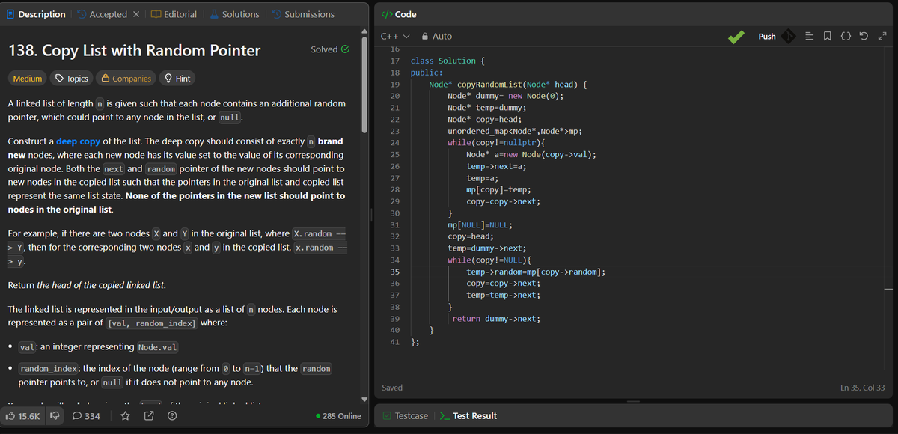
Task: Click the Medium difficulty badge
Action: pos(28,79)
